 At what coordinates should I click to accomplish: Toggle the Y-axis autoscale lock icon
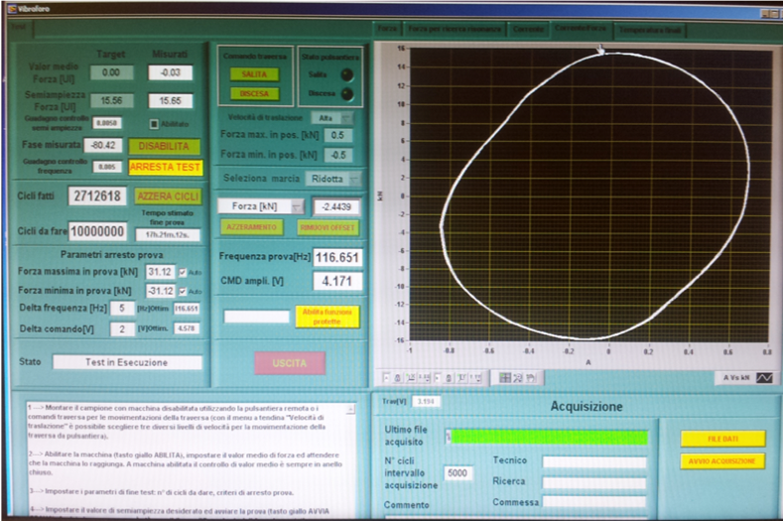tap(448, 378)
